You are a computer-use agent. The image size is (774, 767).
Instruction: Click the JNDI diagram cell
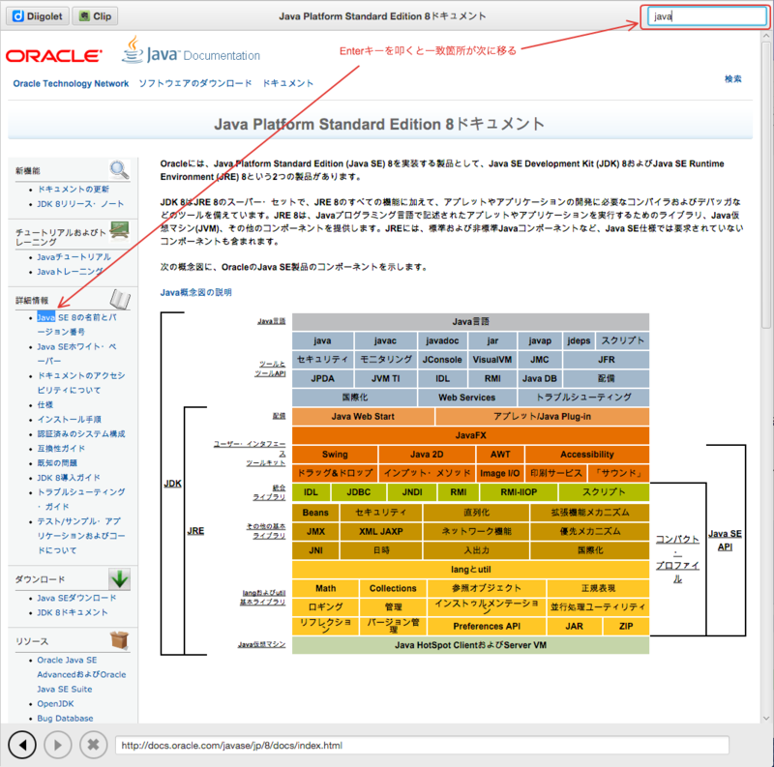click(x=412, y=492)
